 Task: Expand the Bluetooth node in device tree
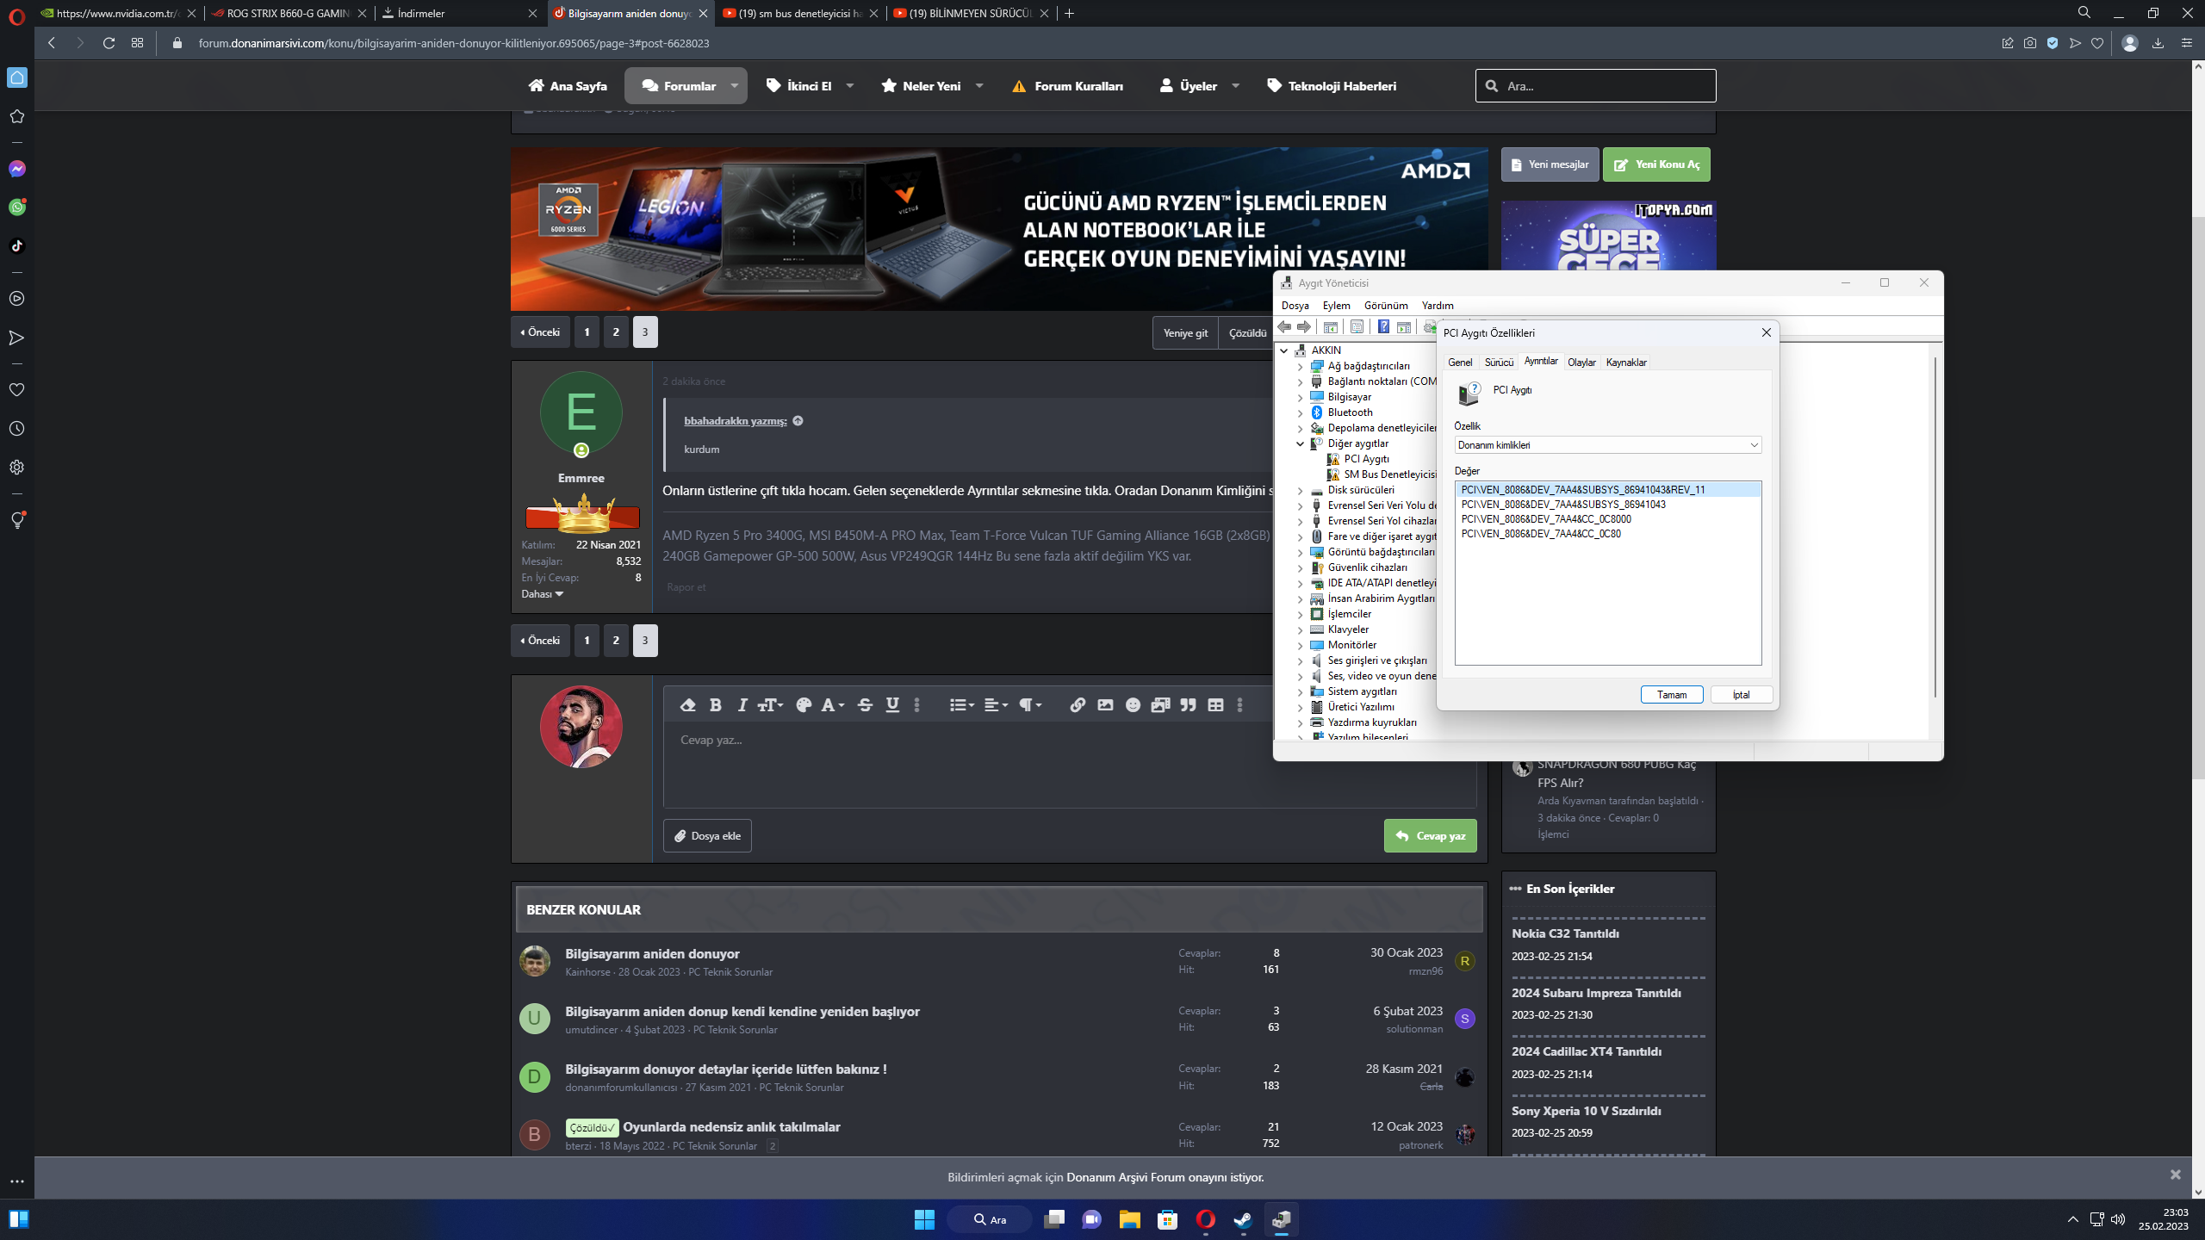[1301, 412]
